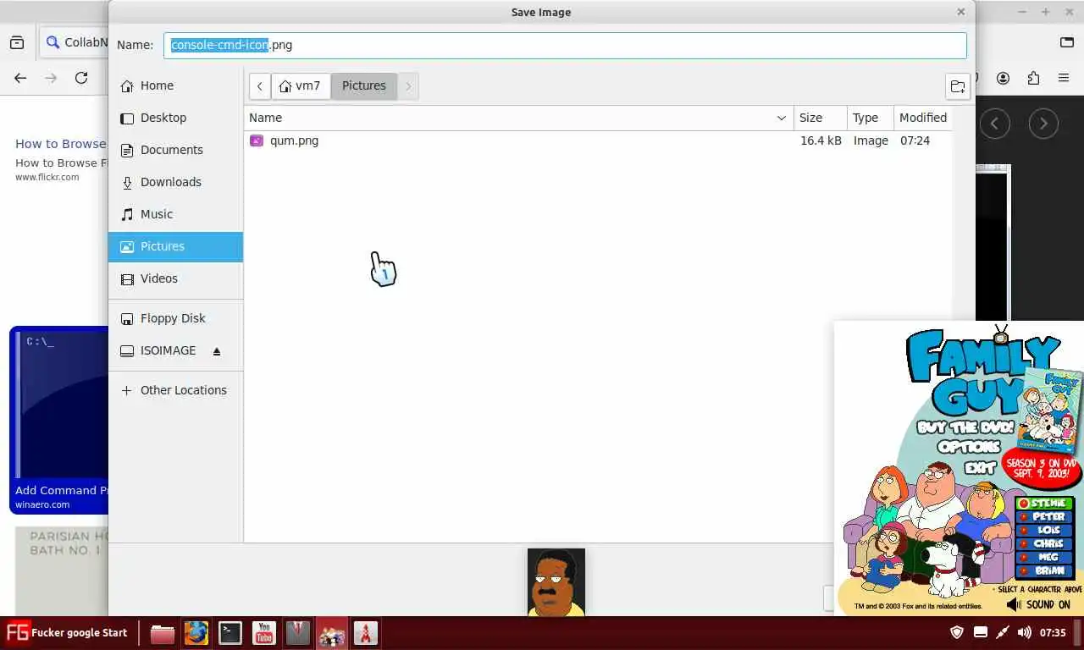Viewport: 1084px width, 650px height.
Task: Open Downloads in the places sidebar
Action: point(175,182)
